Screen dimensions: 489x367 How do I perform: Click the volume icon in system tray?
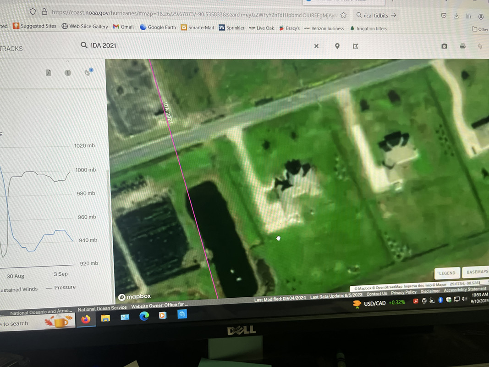point(464,299)
